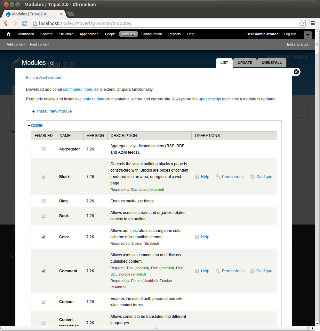Image resolution: width=320 pixels, height=331 pixels.
Task: Open the Chromium hamburger menu
Action: 313,23
